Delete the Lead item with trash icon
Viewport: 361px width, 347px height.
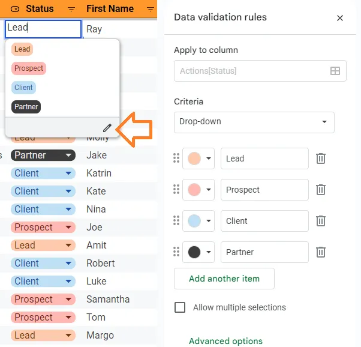pos(321,158)
